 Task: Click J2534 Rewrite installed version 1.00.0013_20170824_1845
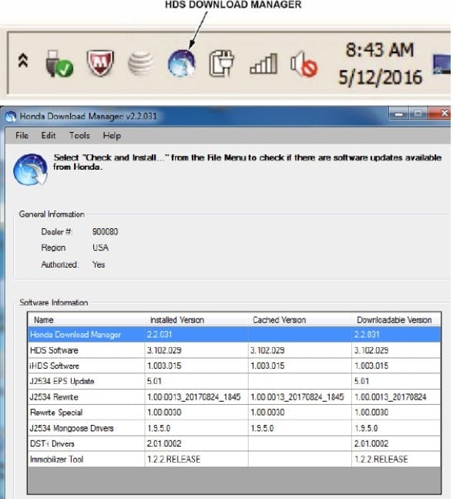coord(193,397)
